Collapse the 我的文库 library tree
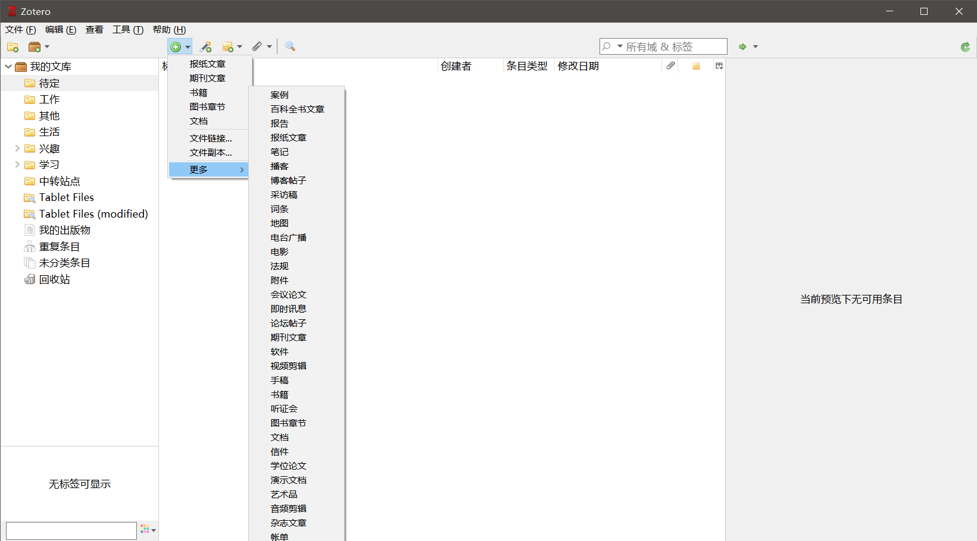 8,67
